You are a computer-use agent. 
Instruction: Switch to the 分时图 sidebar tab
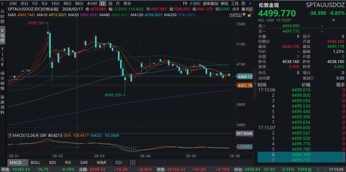3,17
